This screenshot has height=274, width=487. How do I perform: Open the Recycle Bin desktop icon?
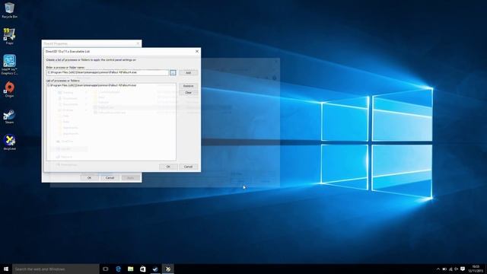click(x=9, y=10)
